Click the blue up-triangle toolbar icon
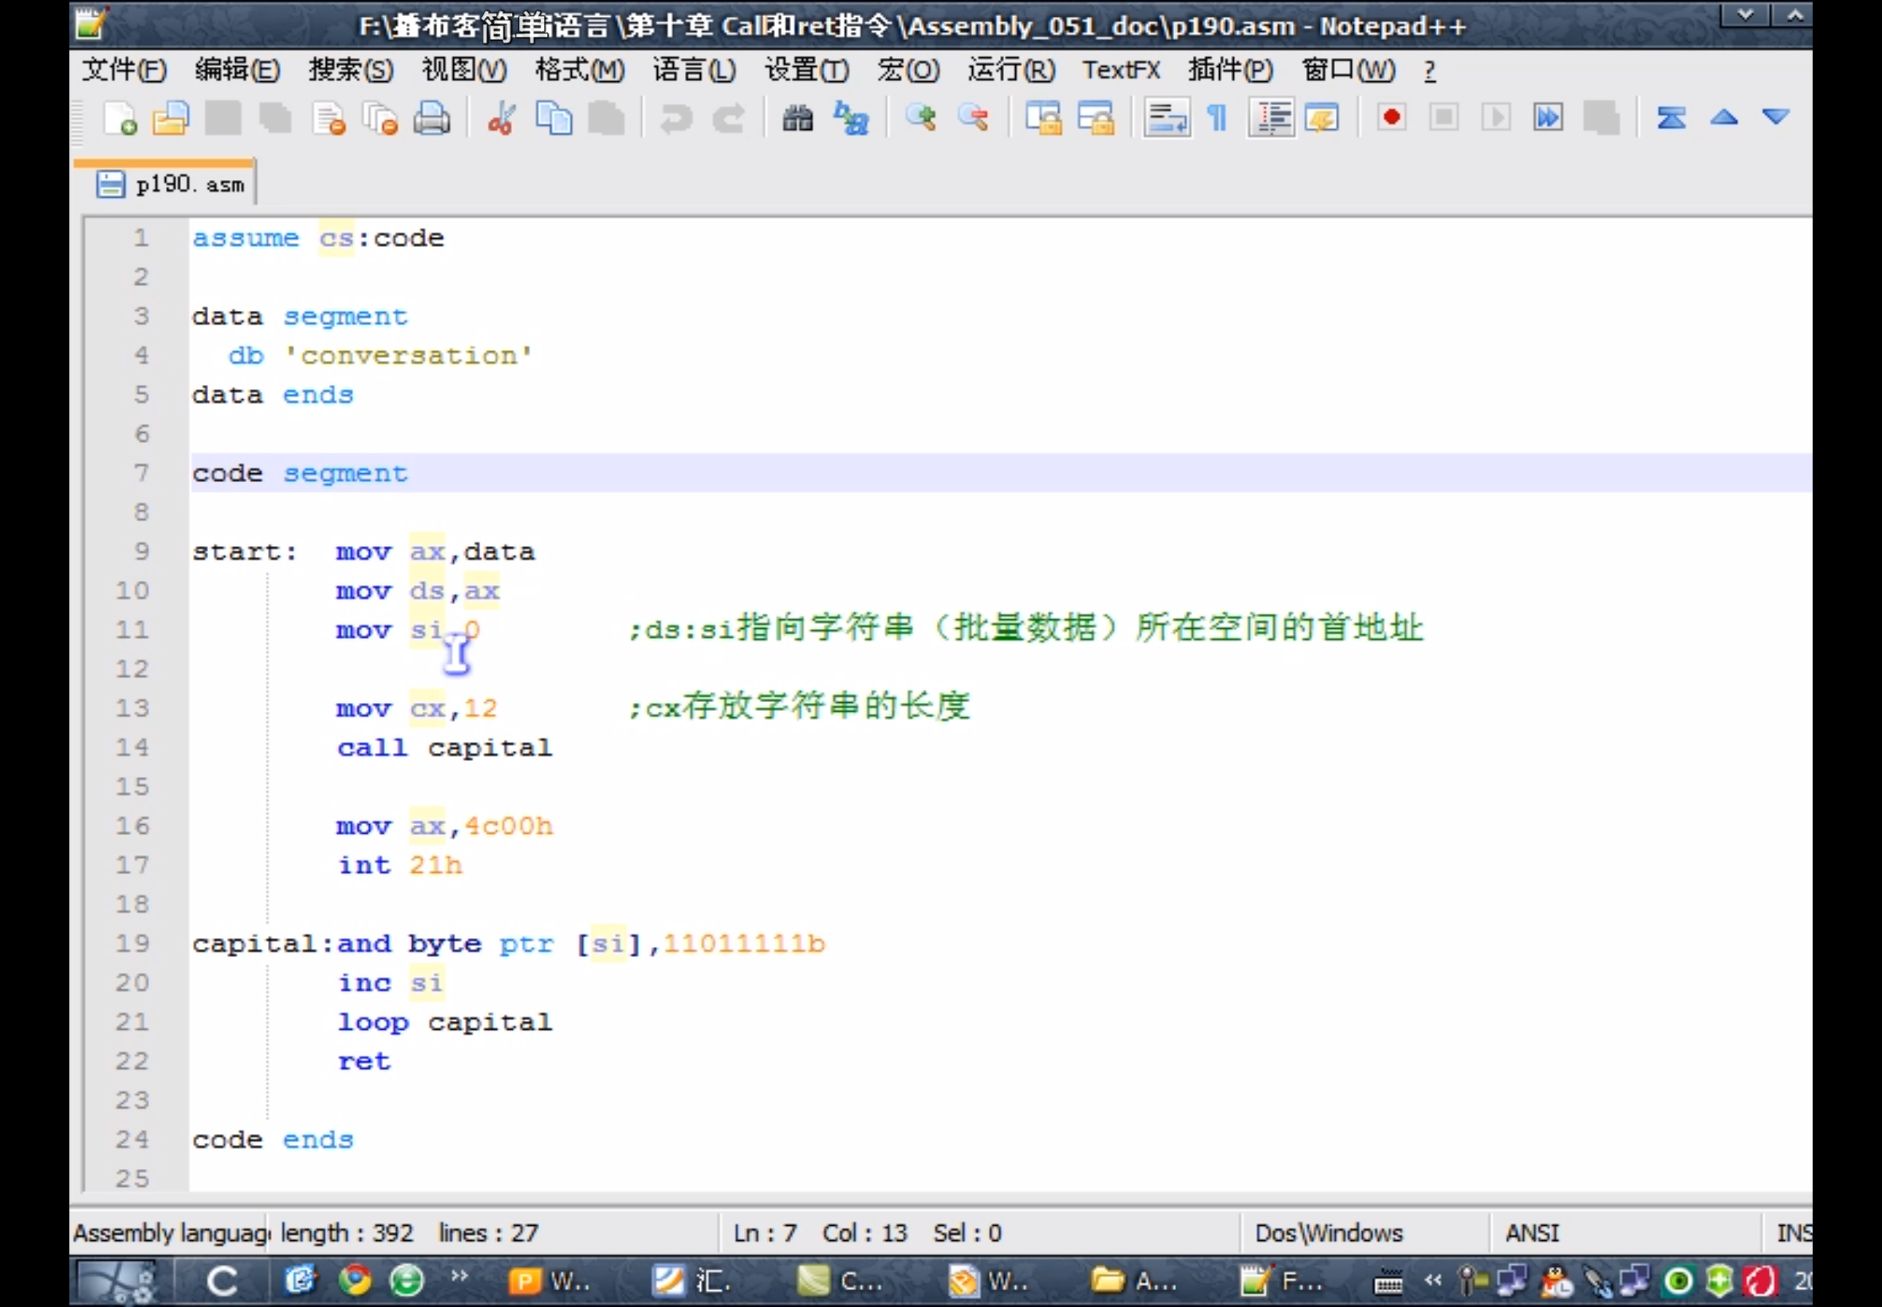1882x1307 pixels. point(1724,118)
